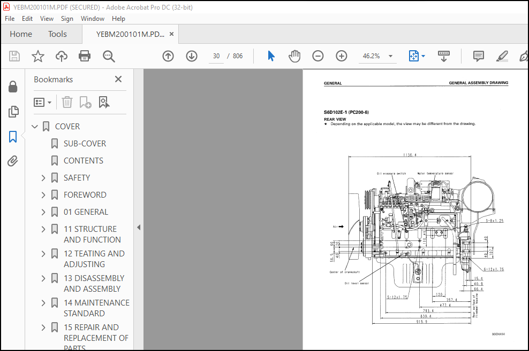Expand the 01 GENERAL bookmark
Image resolution: width=529 pixels, height=351 pixels.
point(43,212)
